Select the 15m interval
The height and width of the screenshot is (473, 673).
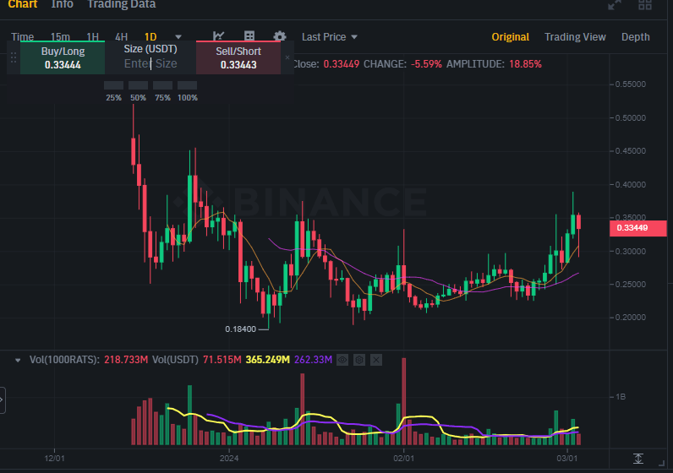60,37
